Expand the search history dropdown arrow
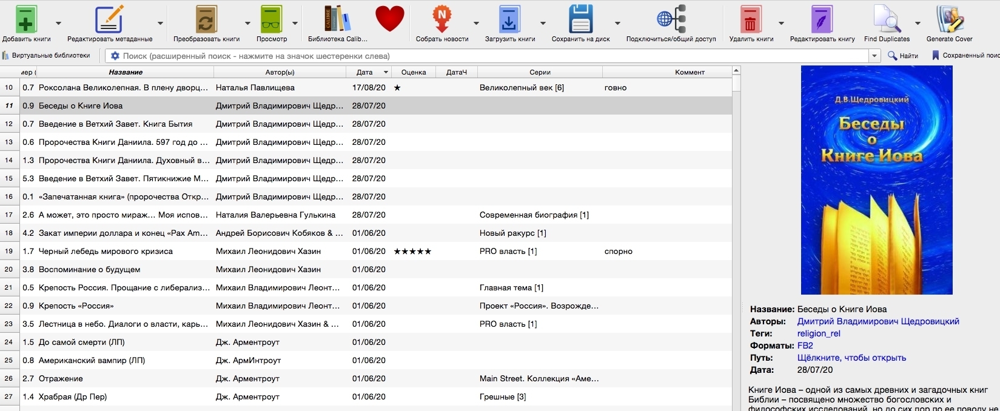The height and width of the screenshot is (411, 1000). 874,56
